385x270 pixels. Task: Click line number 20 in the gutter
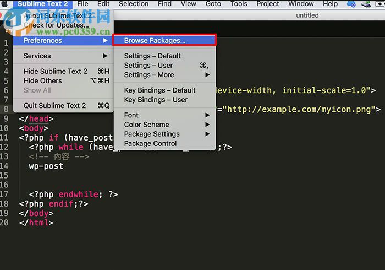tap(4, 223)
